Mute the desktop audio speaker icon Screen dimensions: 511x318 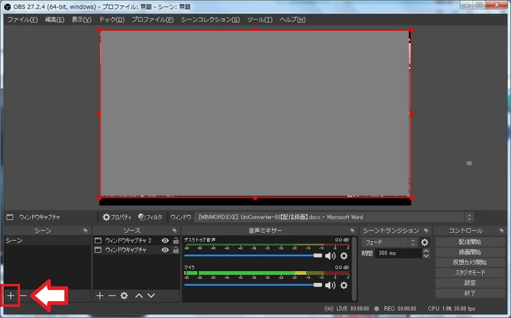(330, 255)
